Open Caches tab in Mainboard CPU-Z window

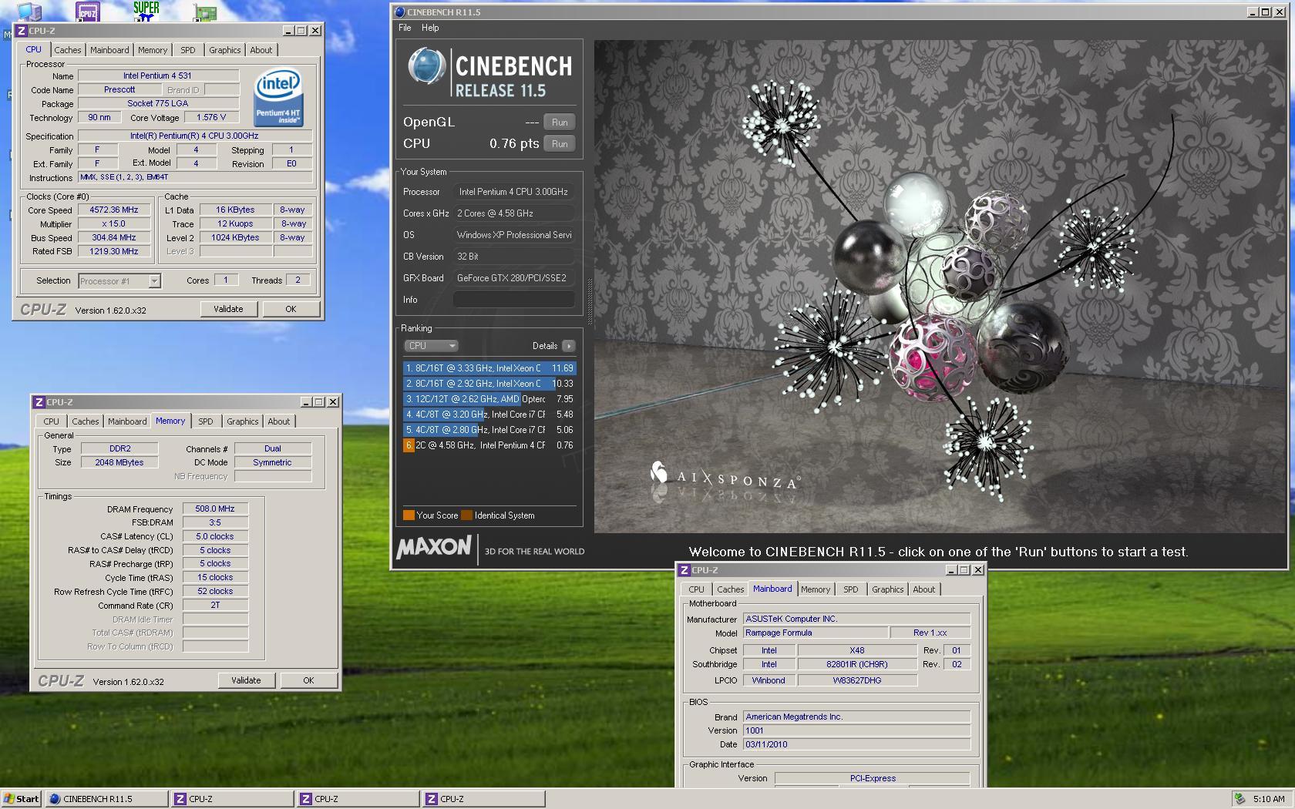[x=731, y=589]
